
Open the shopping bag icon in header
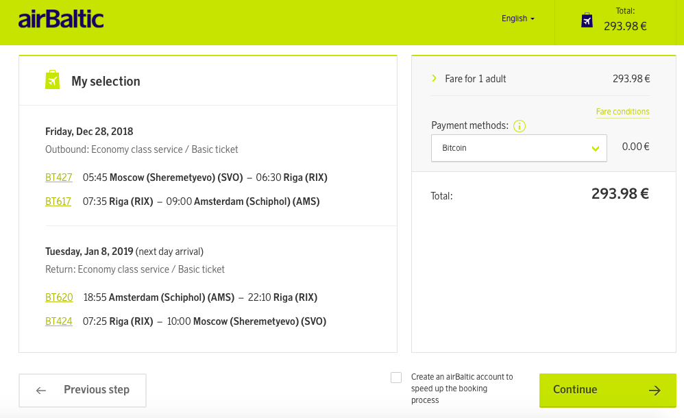coord(587,20)
